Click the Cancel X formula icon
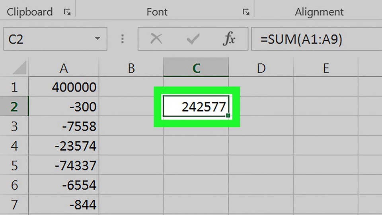The image size is (382, 215). click(x=156, y=39)
